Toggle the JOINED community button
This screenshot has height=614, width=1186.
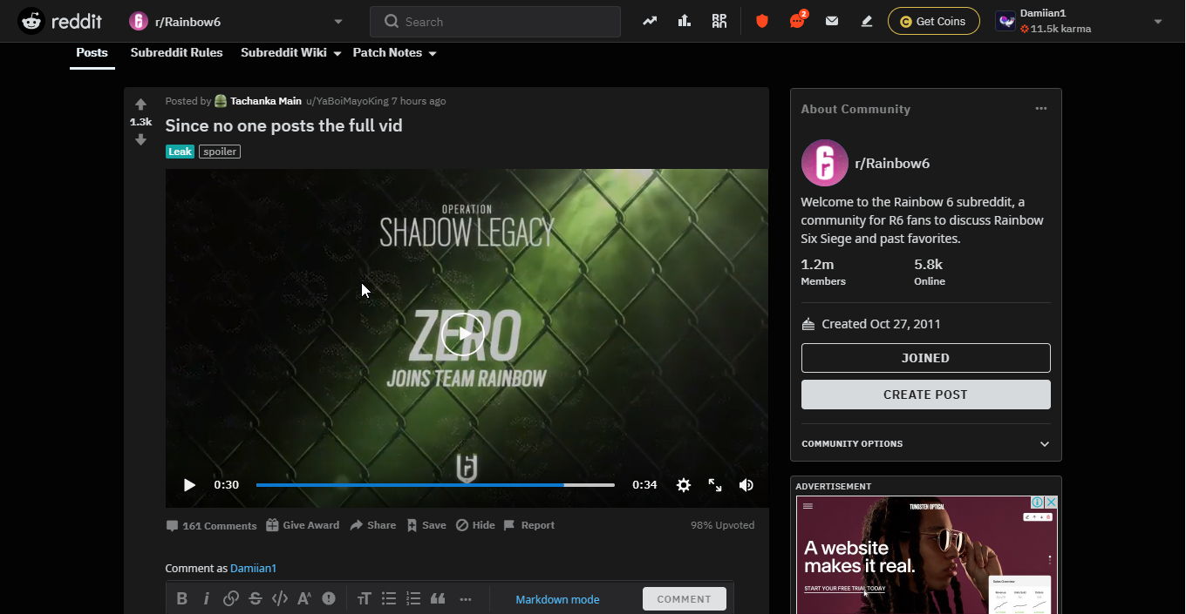pyautogui.click(x=925, y=358)
